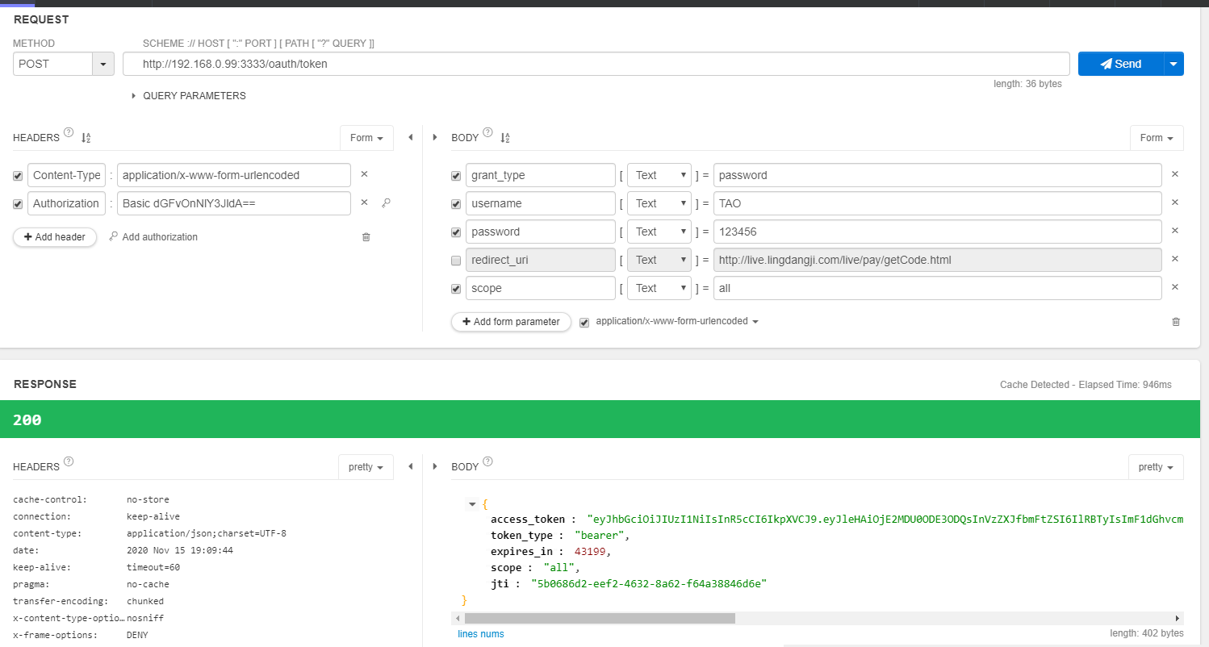Image resolution: width=1209 pixels, height=647 pixels.
Task: Select the access_token value string
Action: 885,519
